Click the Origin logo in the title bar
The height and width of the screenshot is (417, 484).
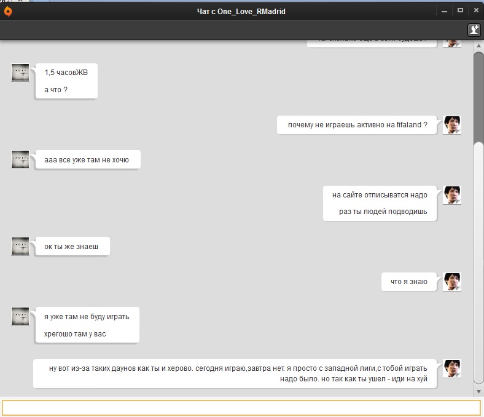[x=8, y=10]
